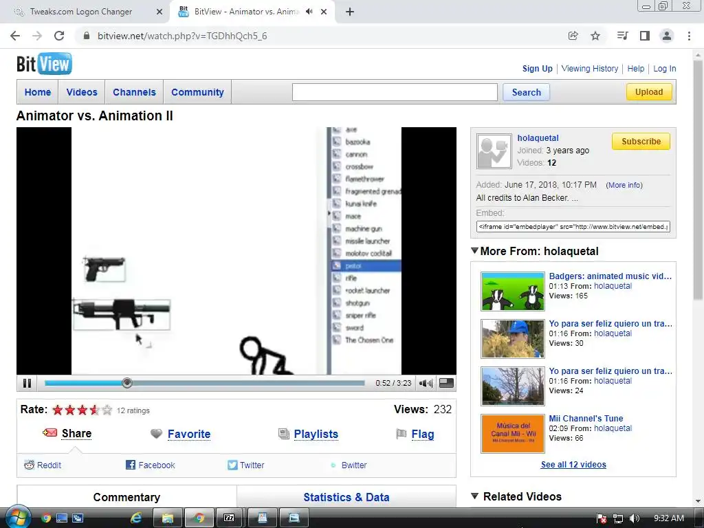Click the Search button
704x528 pixels.
526,92
